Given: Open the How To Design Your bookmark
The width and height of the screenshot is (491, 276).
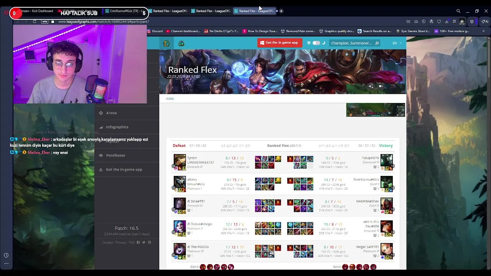Looking at the screenshot, I should tap(260, 31).
